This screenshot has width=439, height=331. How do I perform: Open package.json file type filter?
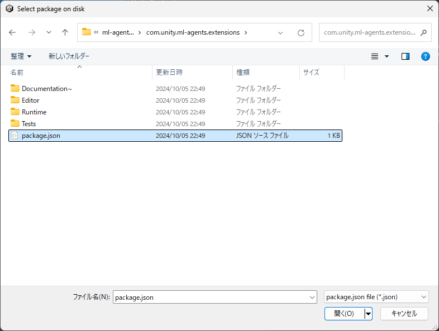pos(376,297)
